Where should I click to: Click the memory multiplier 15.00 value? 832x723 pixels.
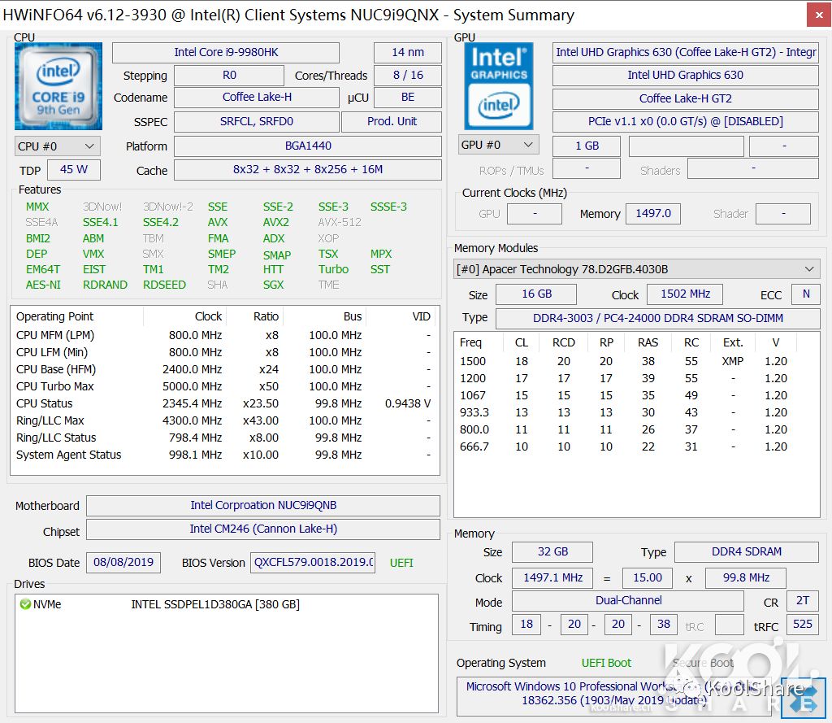coord(648,578)
